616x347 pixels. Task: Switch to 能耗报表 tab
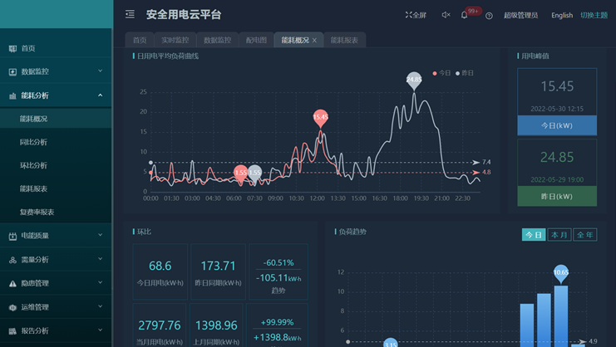click(x=344, y=40)
